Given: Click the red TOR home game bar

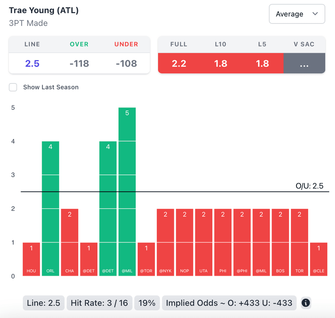Looking at the screenshot, I should click(300, 242).
